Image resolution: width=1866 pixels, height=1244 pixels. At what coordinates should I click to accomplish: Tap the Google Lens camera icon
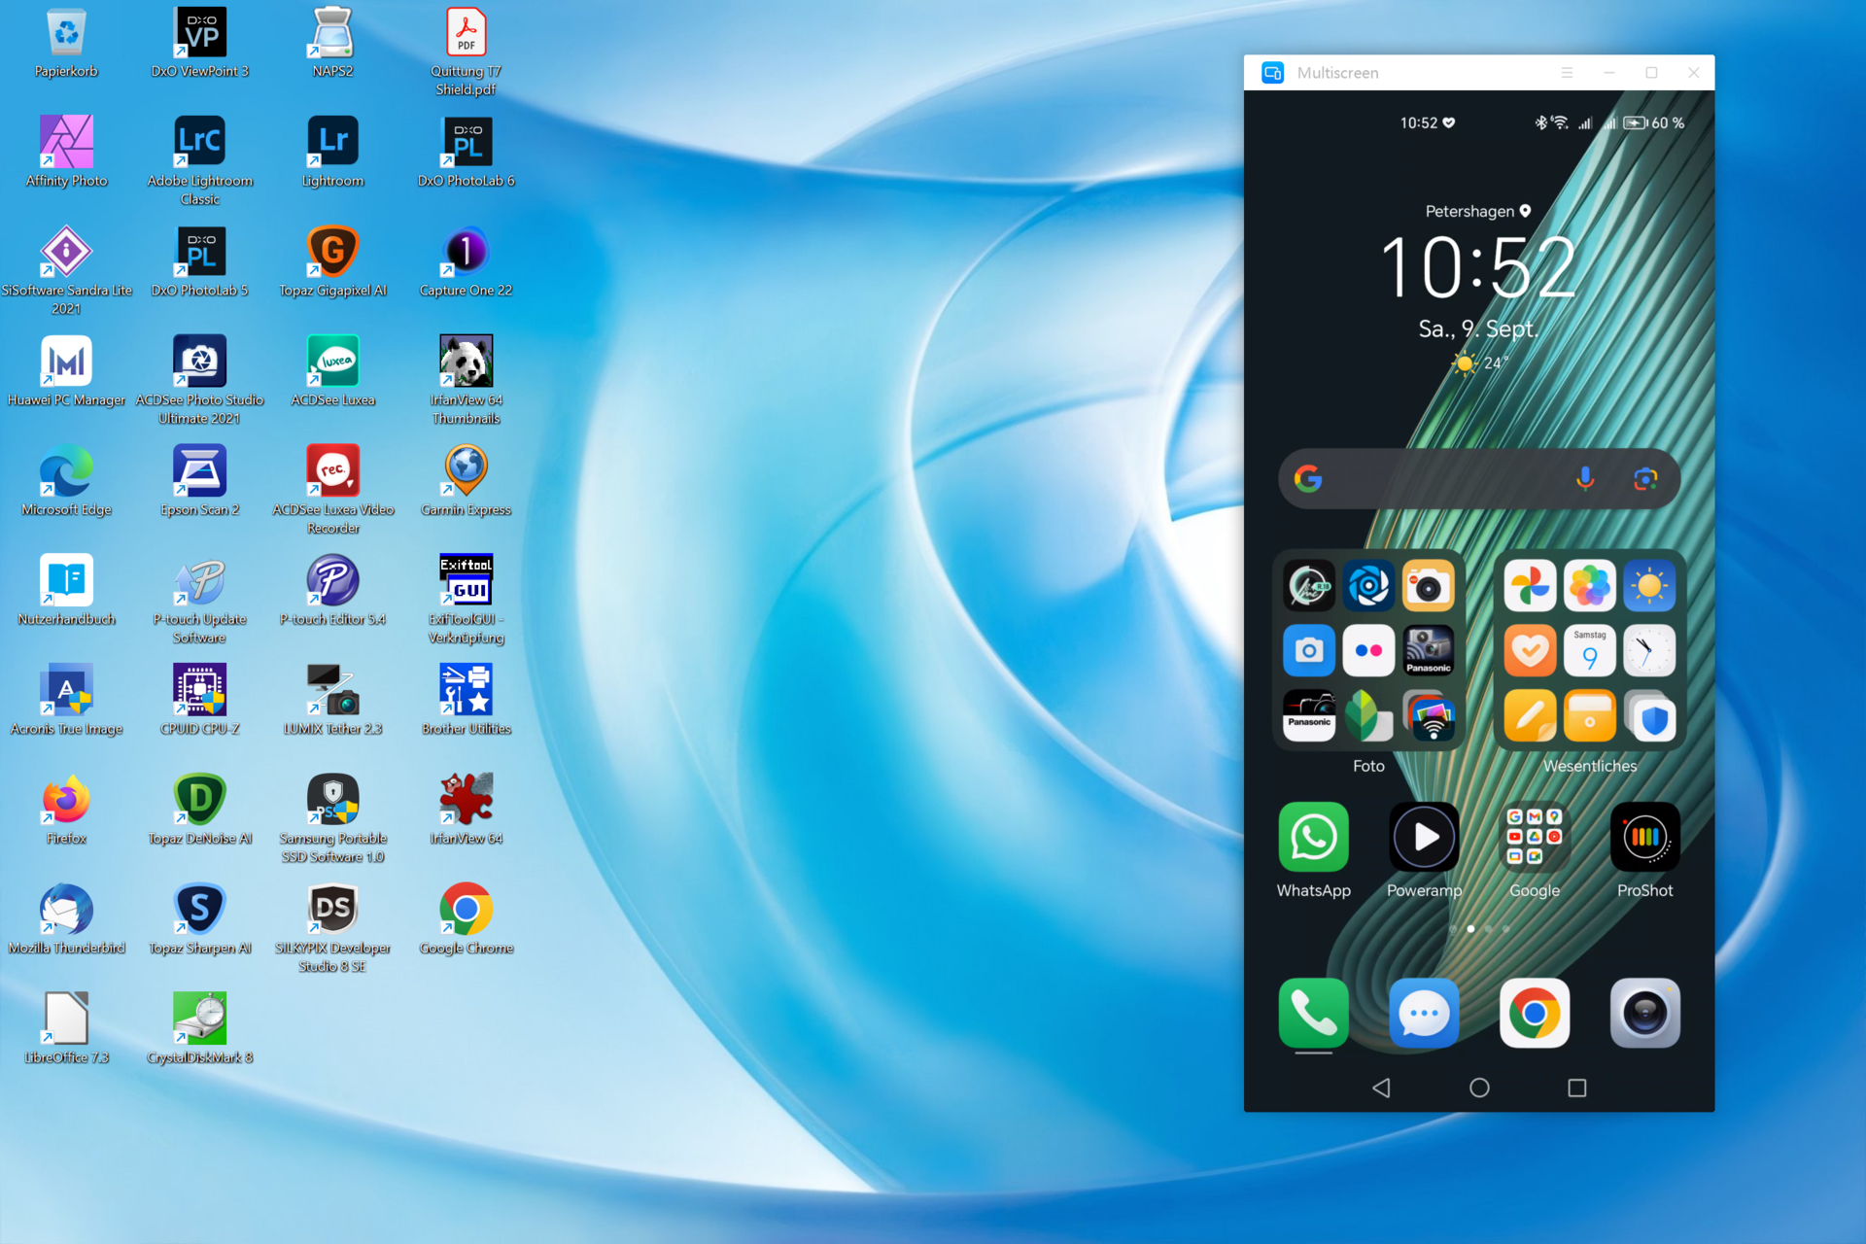1644,478
